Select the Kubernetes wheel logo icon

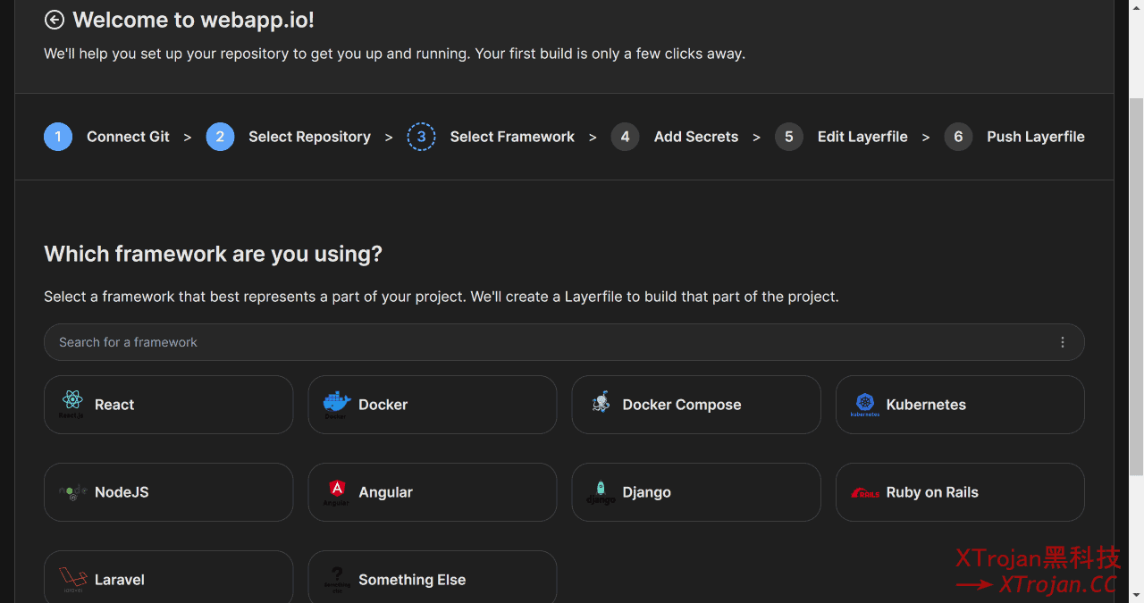click(864, 404)
